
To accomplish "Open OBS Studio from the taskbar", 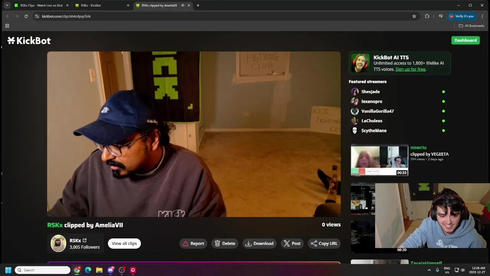I will (122, 270).
